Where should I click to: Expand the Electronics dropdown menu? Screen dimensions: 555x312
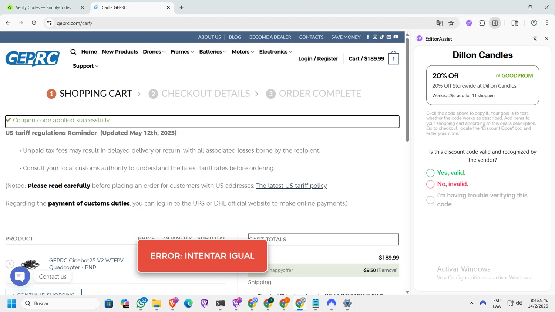[276, 52]
